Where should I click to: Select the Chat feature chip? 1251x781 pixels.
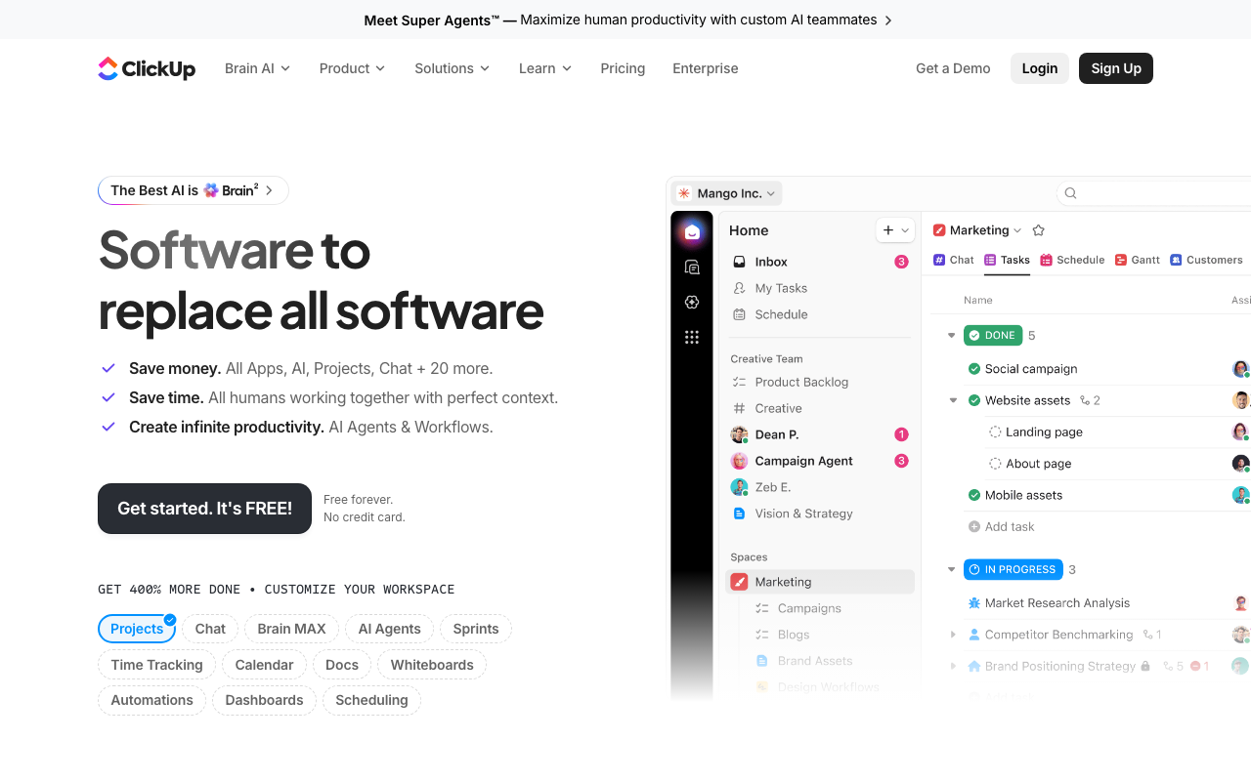210,629
